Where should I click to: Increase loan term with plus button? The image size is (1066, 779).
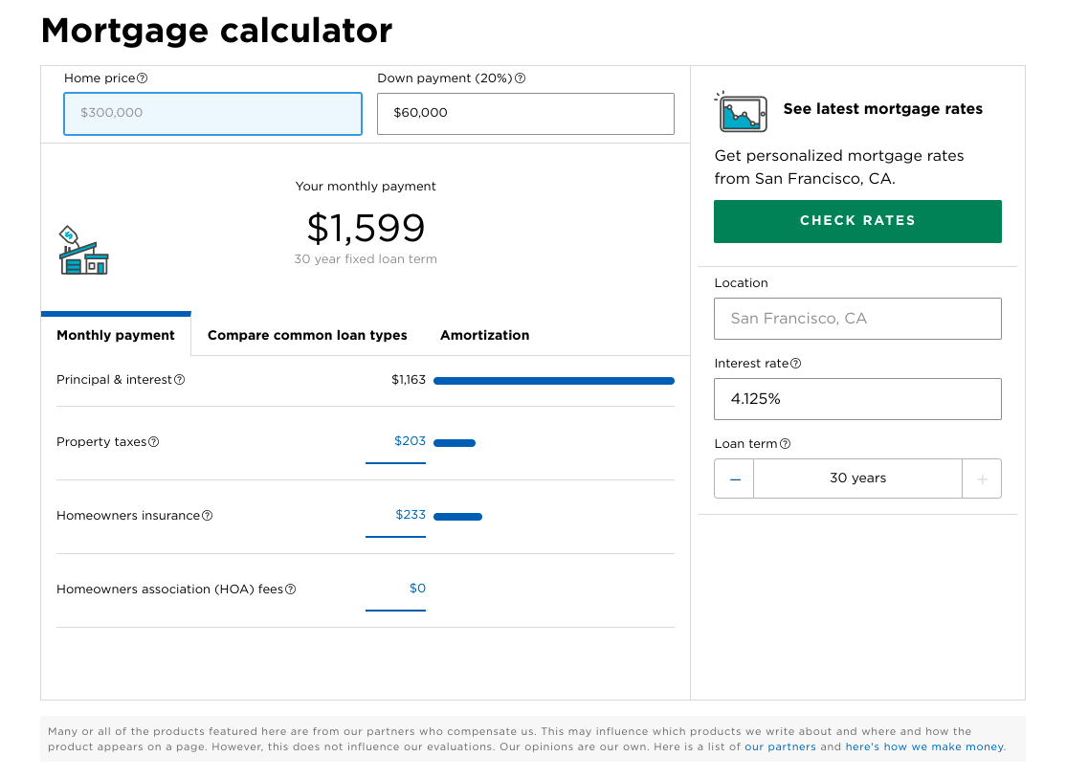coord(982,479)
